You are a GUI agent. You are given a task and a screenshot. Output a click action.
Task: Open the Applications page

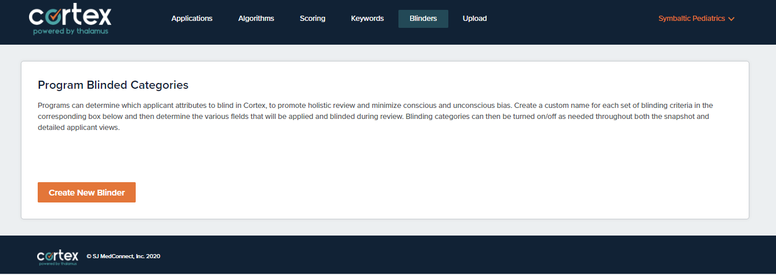[192, 19]
